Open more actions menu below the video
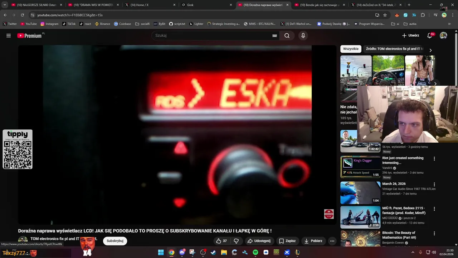This screenshot has height=258, width=458. 332,241
